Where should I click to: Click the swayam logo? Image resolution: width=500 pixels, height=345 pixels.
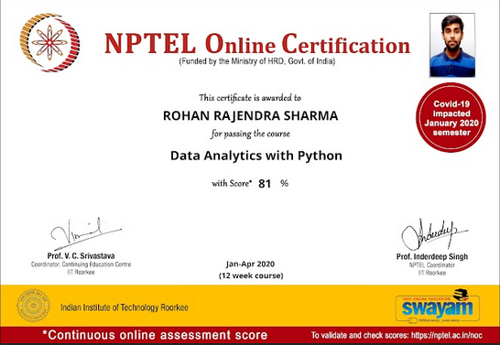[438, 307]
